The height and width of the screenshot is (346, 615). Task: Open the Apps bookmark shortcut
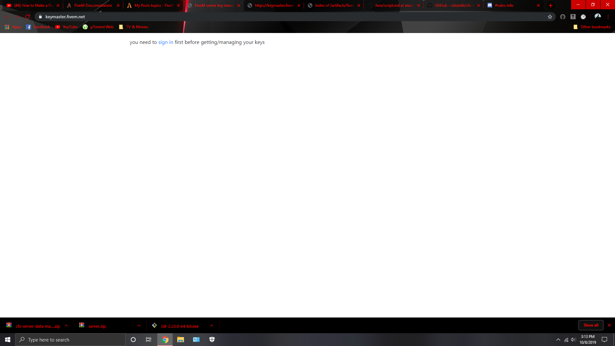[13, 27]
